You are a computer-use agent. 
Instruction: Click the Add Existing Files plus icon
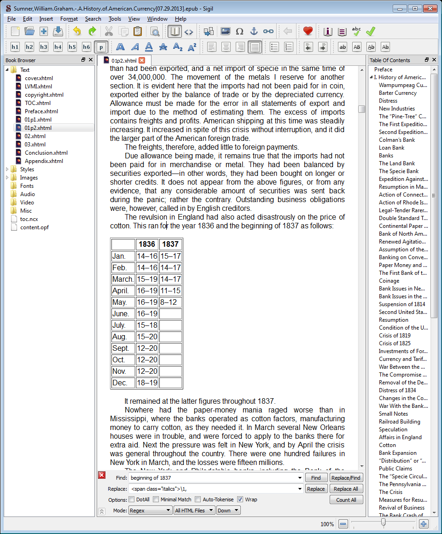[44, 32]
